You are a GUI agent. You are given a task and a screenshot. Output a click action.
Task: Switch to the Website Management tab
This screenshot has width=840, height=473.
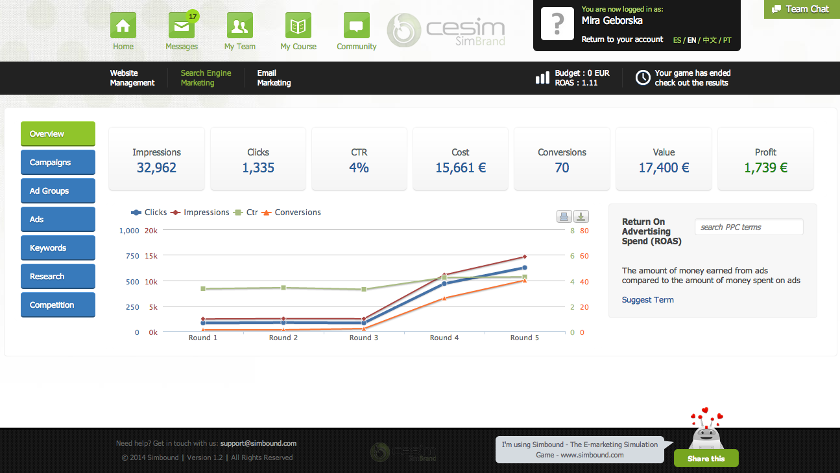[132, 78]
